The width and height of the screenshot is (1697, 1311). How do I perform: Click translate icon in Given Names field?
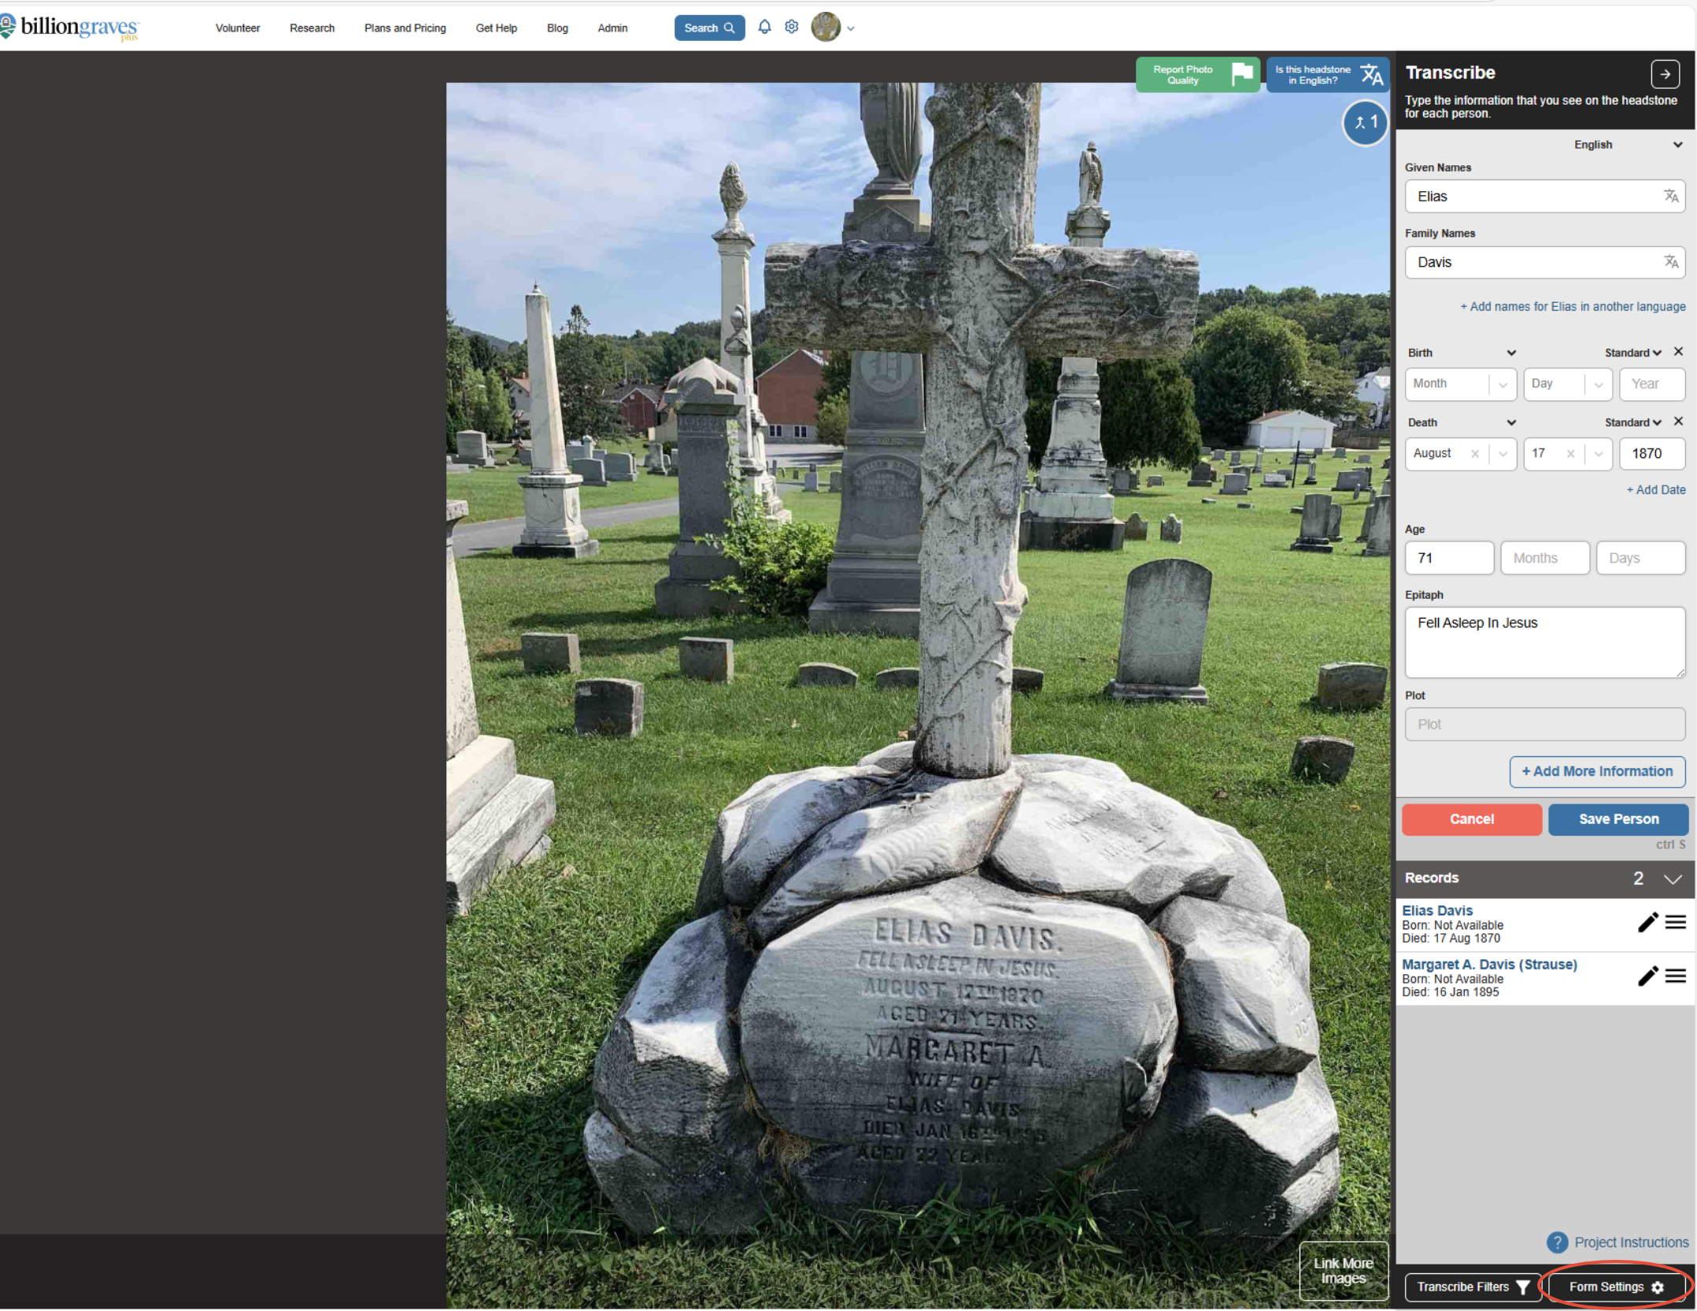tap(1669, 197)
